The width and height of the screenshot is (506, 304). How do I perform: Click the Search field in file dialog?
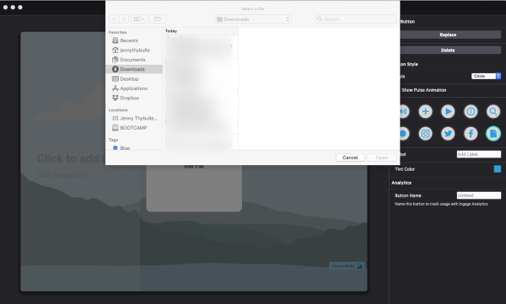point(356,19)
